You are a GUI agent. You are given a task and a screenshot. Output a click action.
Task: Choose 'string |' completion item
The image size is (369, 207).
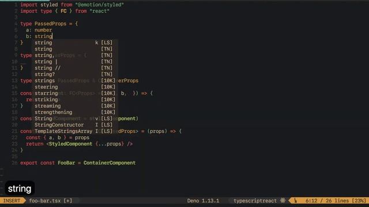pyautogui.click(x=75, y=62)
